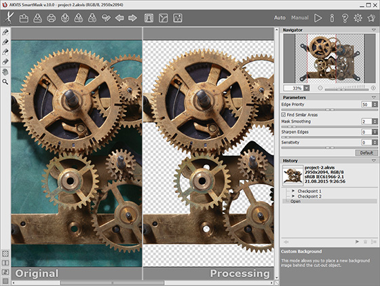Image resolution: width=380 pixels, height=286 pixels.
Task: Click the star-shaped icon in toolbar
Action: (x=371, y=18)
